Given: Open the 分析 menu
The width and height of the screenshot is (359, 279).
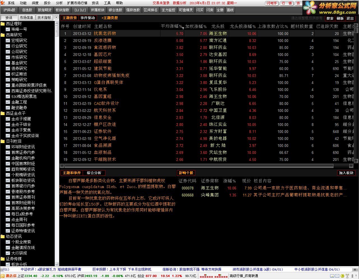Looking at the screenshot, I should click(x=59, y=3).
